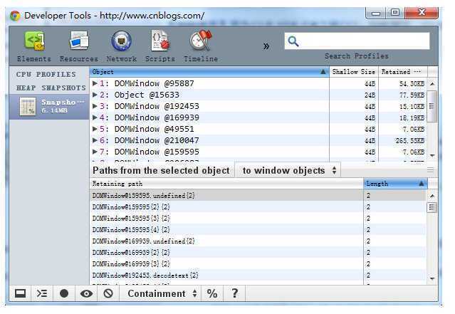
Task: Take heap snapshot with eye icon
Action: (86, 293)
